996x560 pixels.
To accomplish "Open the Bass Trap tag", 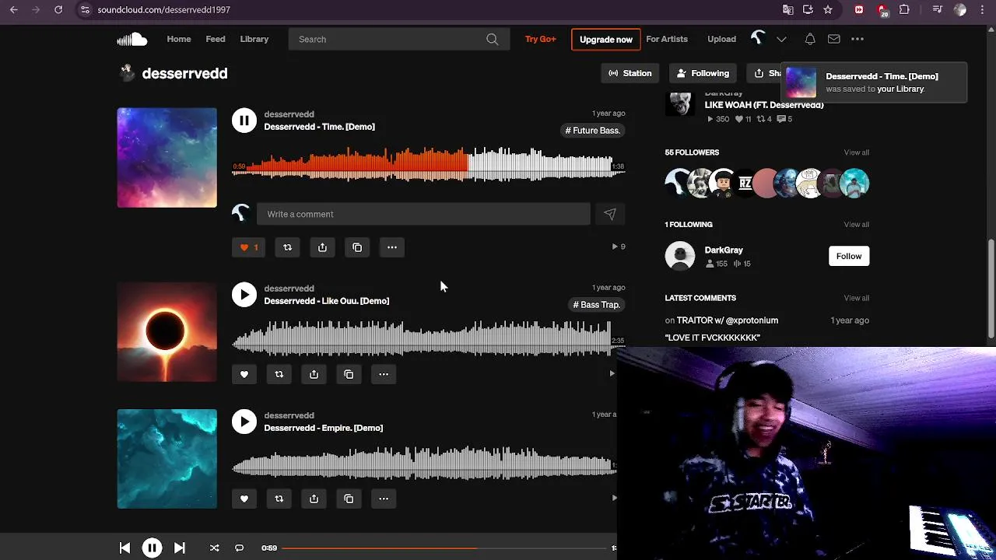I will pos(597,305).
